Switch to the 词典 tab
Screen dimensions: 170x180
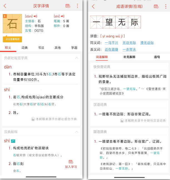[25, 48]
